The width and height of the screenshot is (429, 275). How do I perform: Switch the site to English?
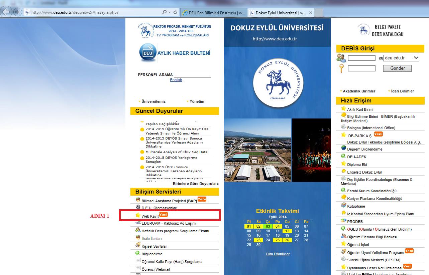pos(176,80)
